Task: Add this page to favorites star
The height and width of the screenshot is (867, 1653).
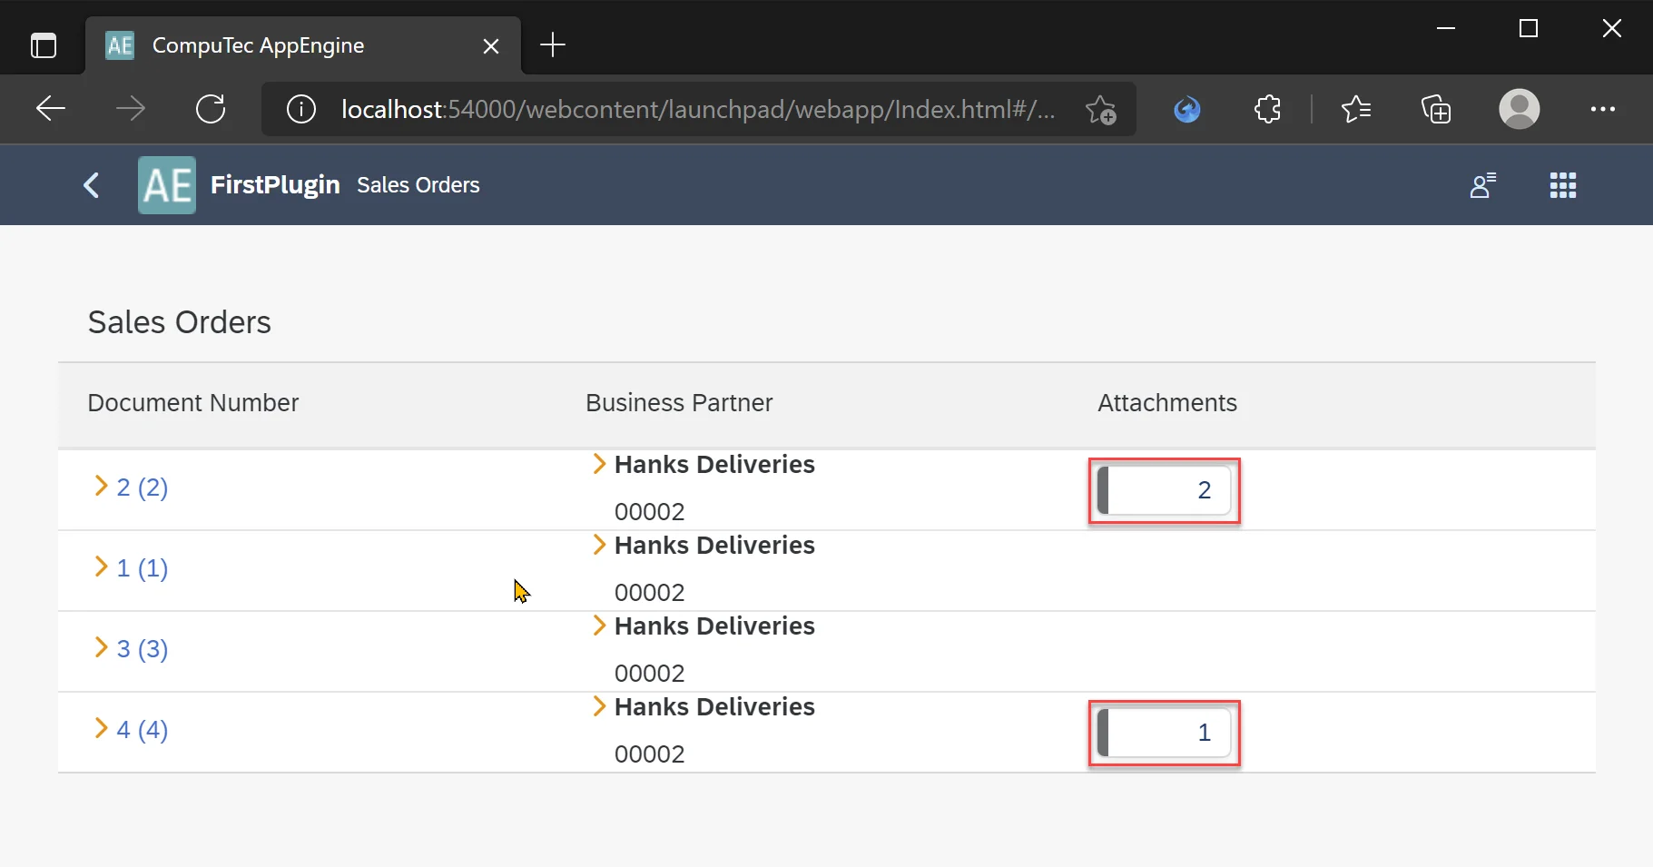Action: [1100, 109]
